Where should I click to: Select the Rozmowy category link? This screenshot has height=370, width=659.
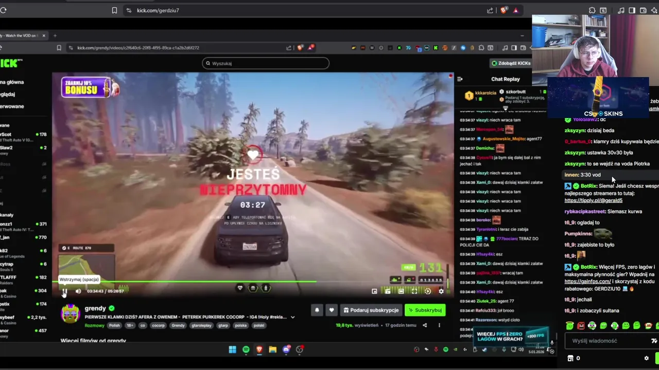[94, 325]
